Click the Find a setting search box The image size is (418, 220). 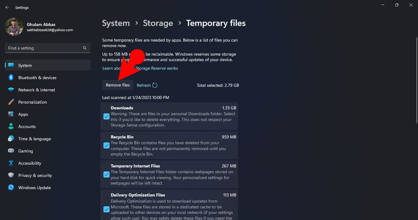click(48, 48)
